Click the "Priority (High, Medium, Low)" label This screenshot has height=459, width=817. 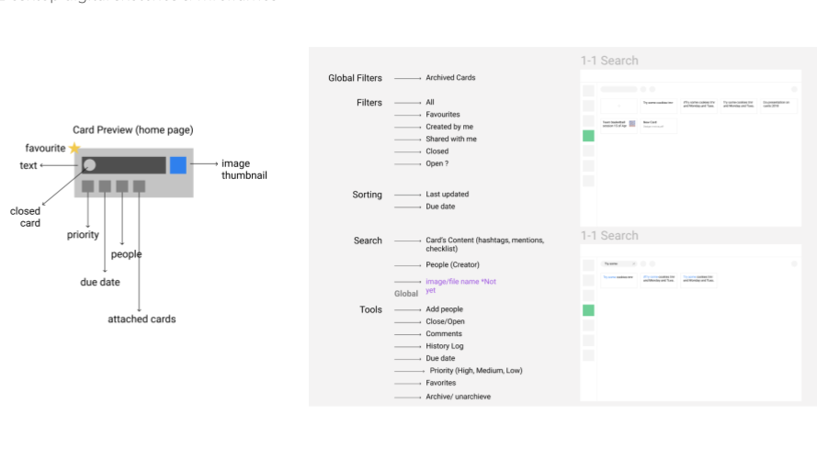[476, 370]
